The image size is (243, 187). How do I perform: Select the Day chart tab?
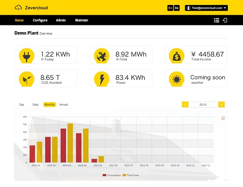(x=21, y=105)
